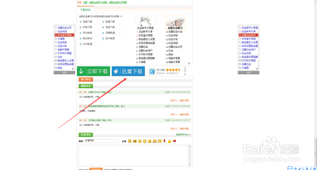Click the 本地下载 download link

87,27
